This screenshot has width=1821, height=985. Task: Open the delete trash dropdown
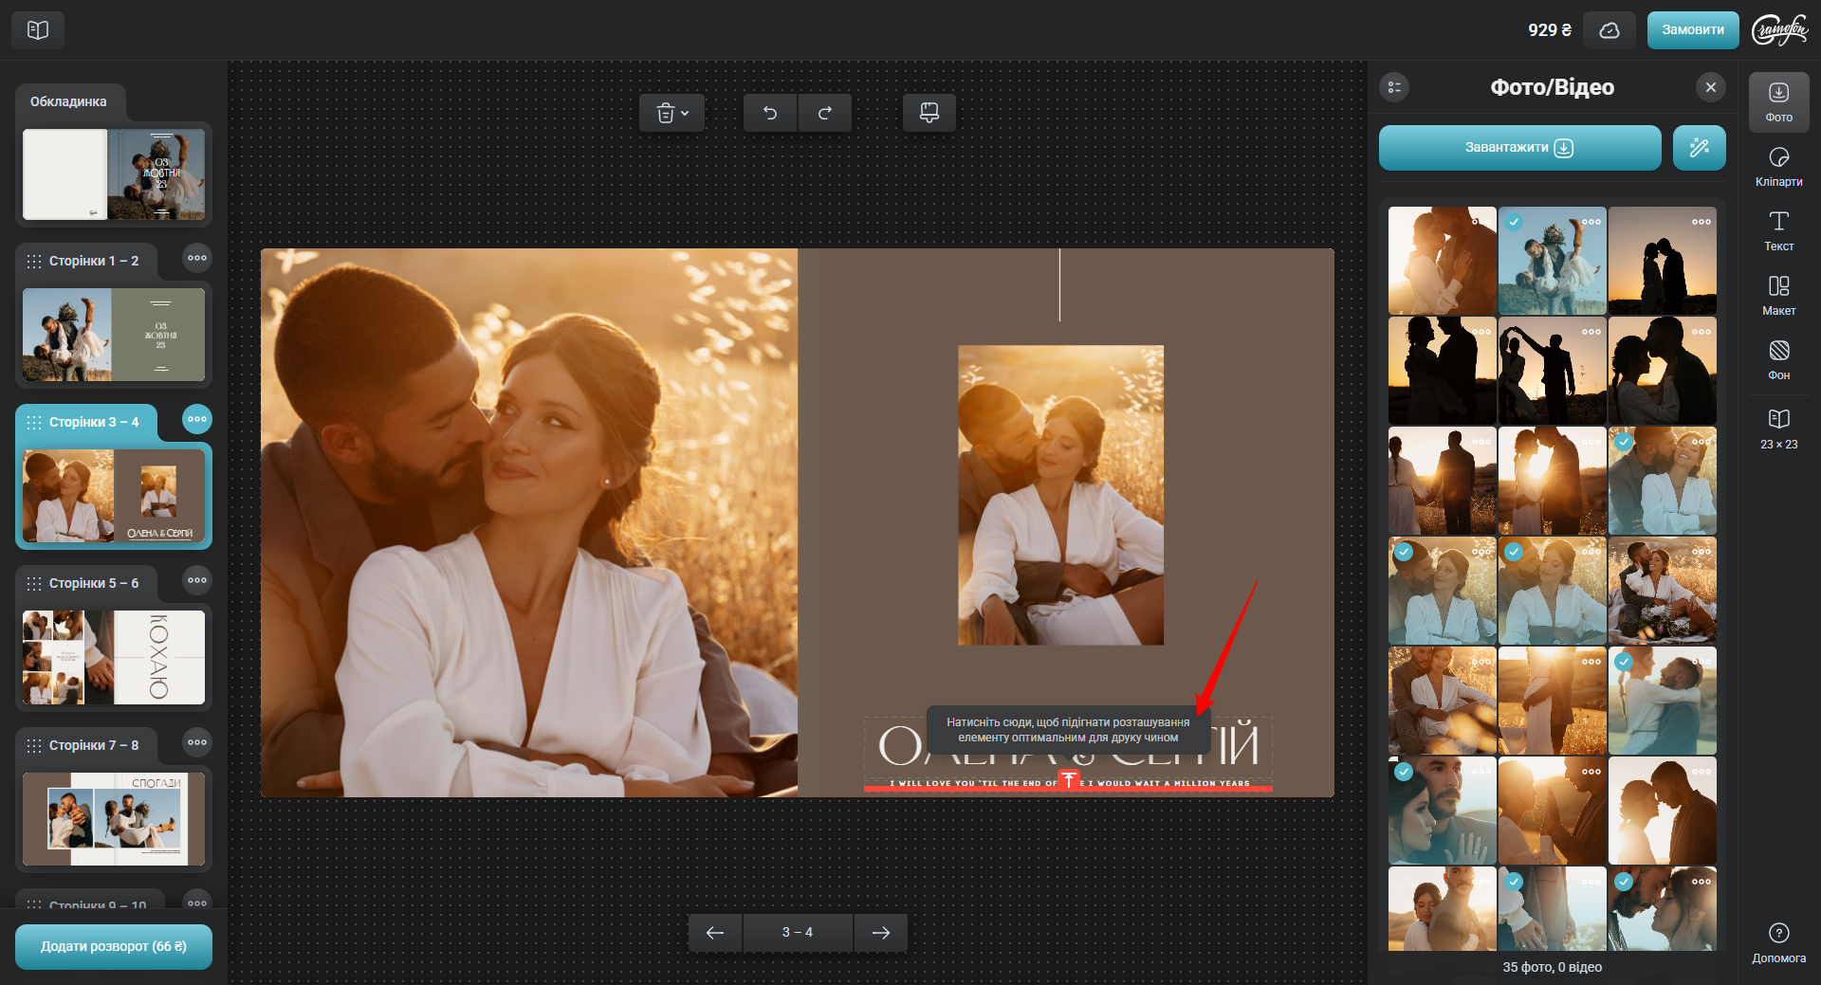point(671,113)
